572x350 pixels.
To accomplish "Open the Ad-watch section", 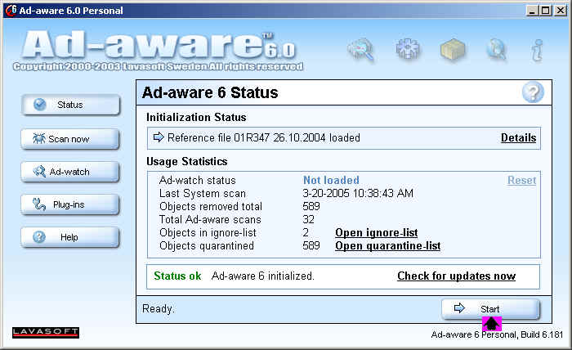I will 70,172.
